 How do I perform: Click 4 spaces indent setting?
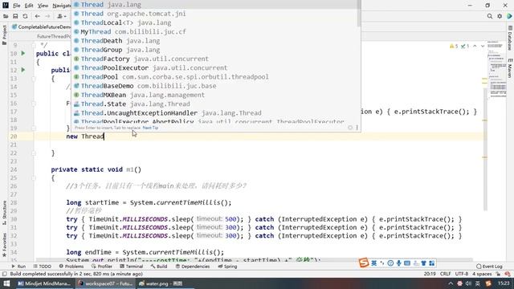pos(482,274)
